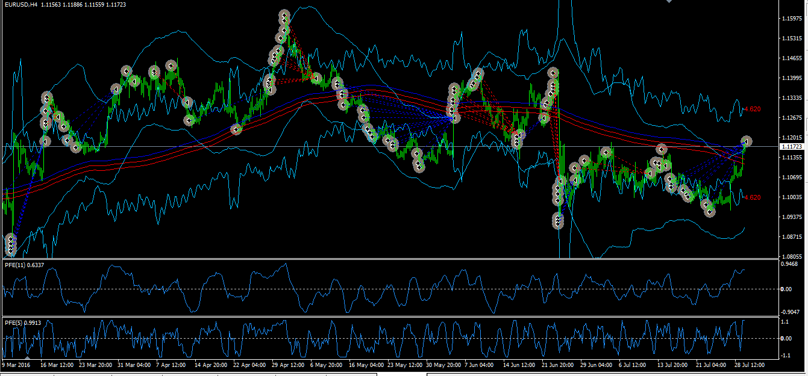Click the 23 Mar 20:00 time label
808x376 pixels.
tap(95, 365)
